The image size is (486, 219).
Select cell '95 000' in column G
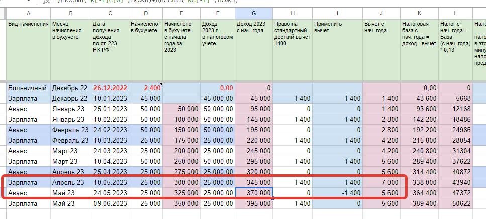[254, 109]
